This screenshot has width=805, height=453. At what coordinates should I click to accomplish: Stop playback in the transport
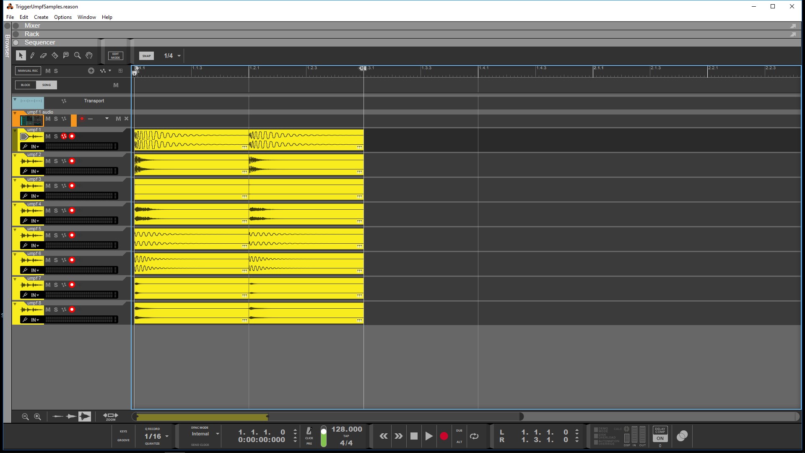pyautogui.click(x=414, y=436)
